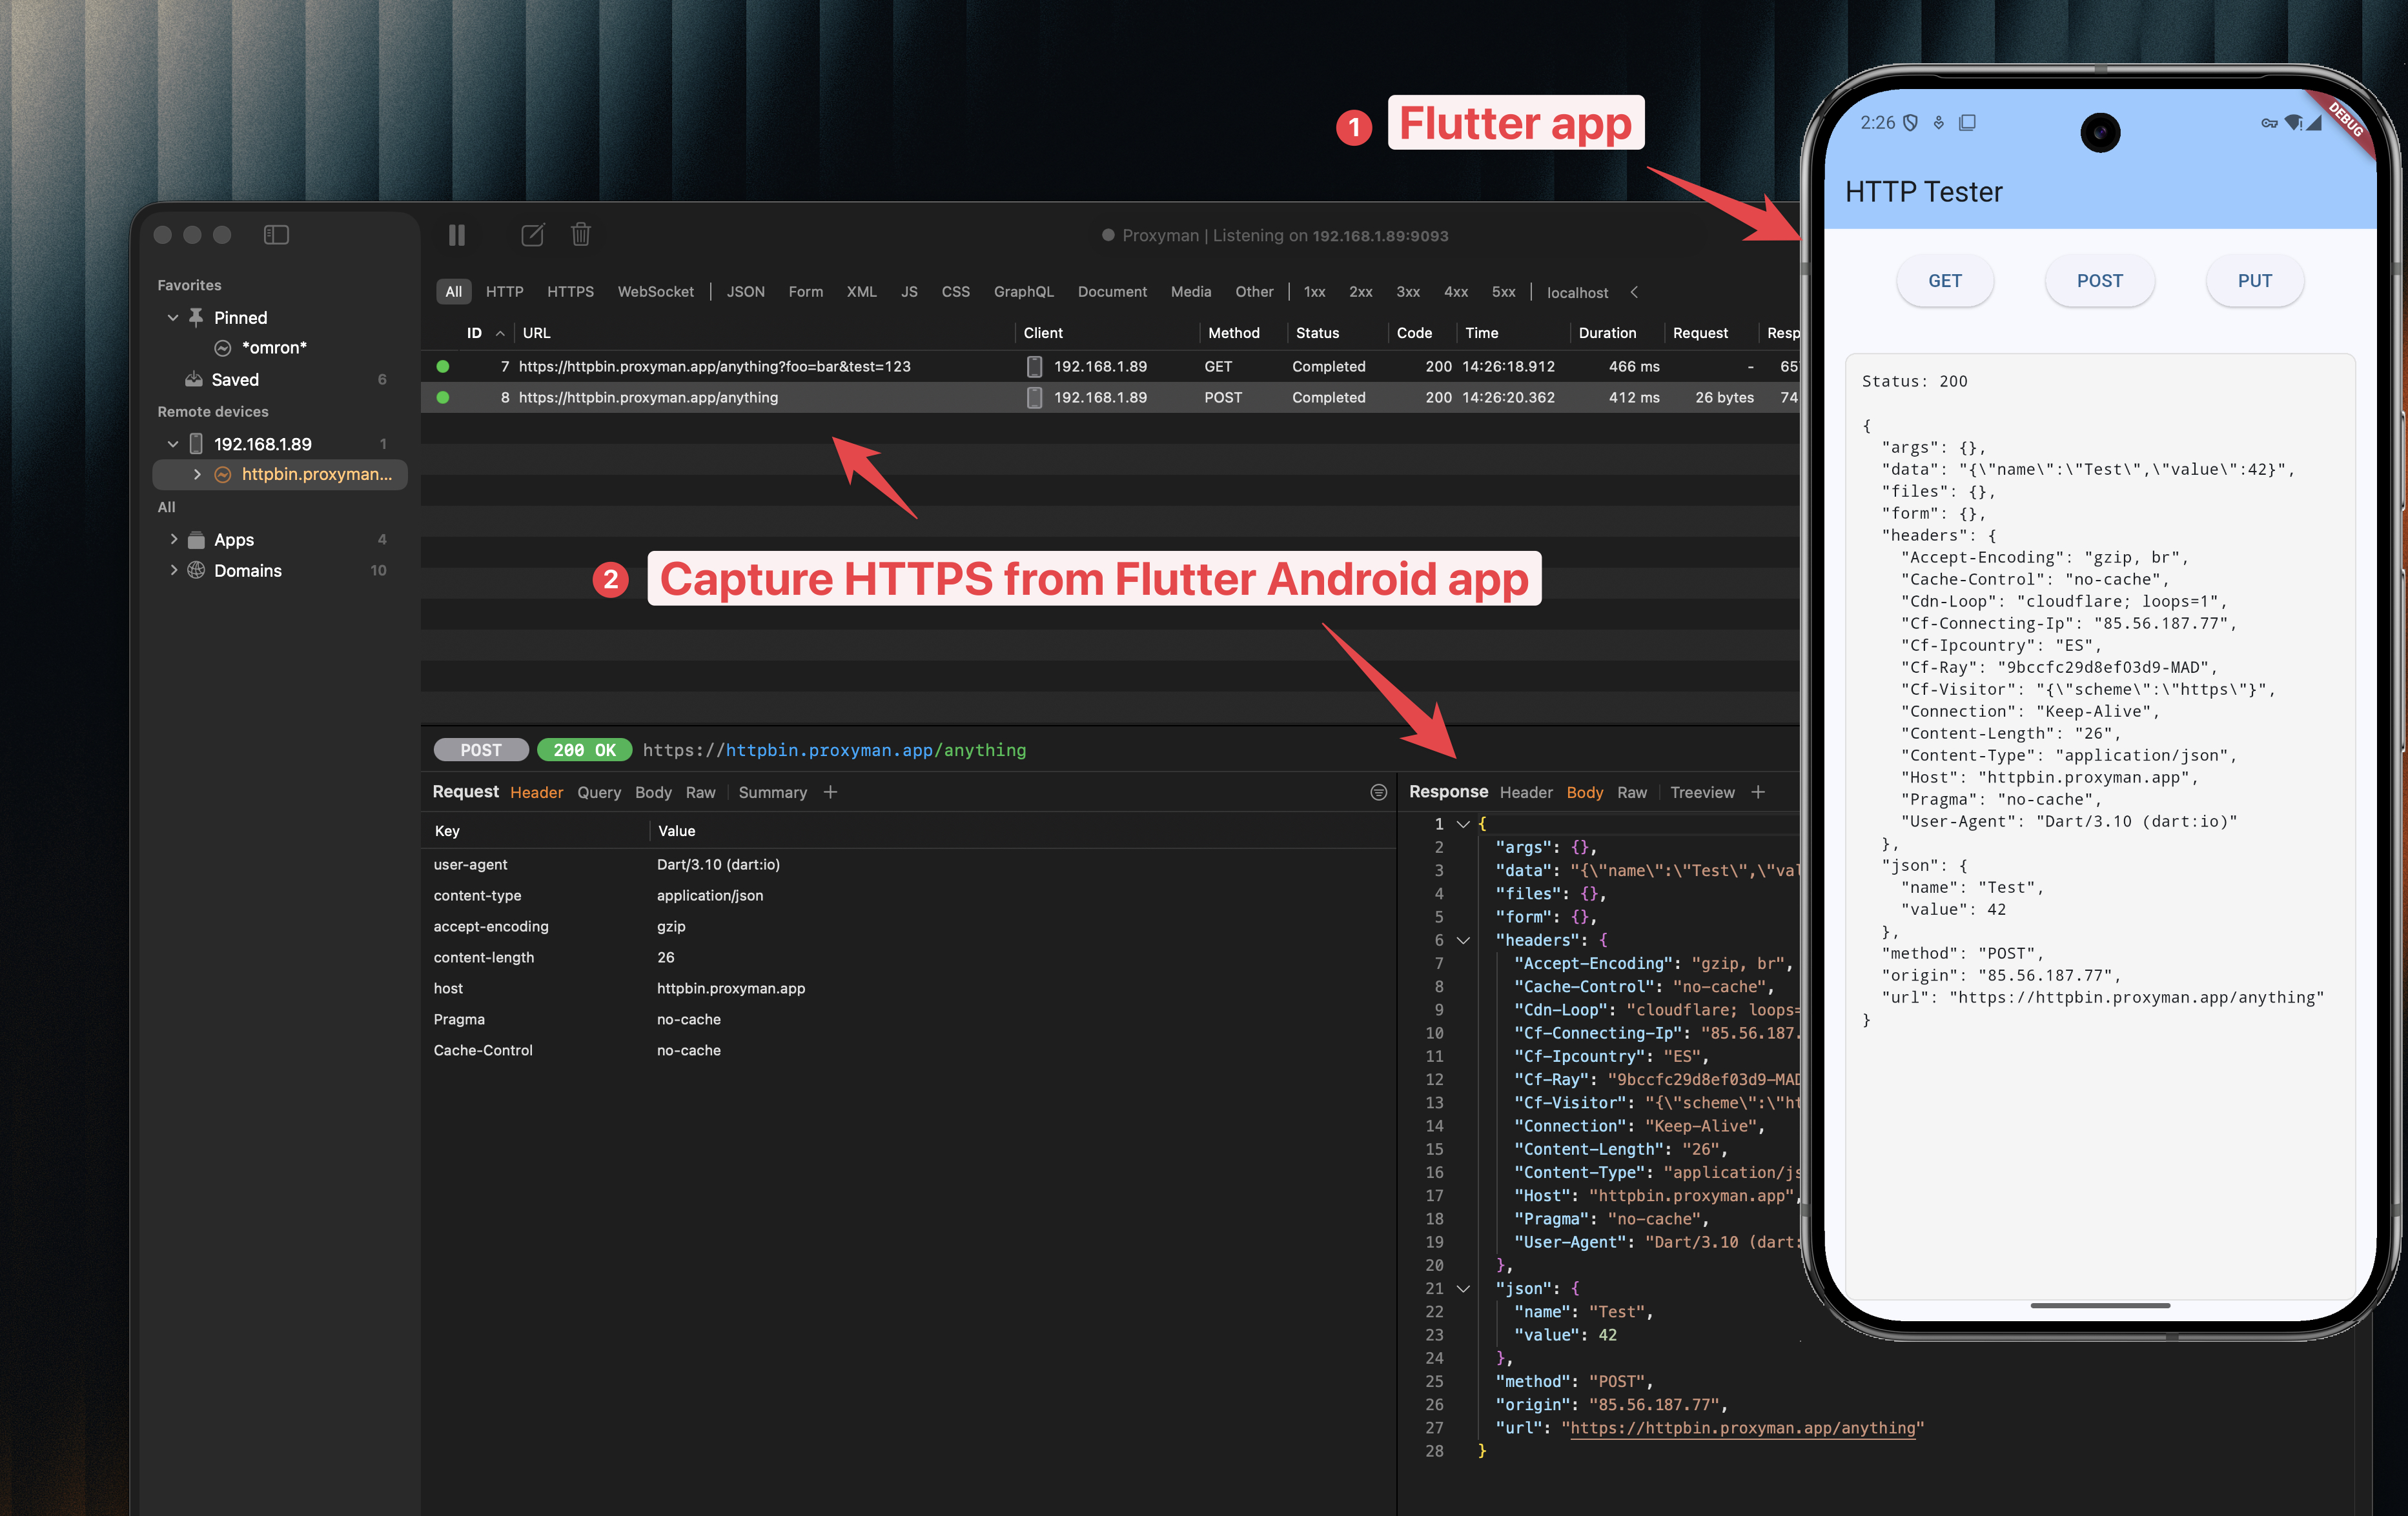The image size is (2408, 1516).
Task: Toggle the 2xx status code filter
Action: (x=1360, y=292)
